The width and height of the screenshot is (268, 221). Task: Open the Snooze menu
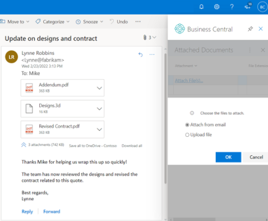click(90, 22)
